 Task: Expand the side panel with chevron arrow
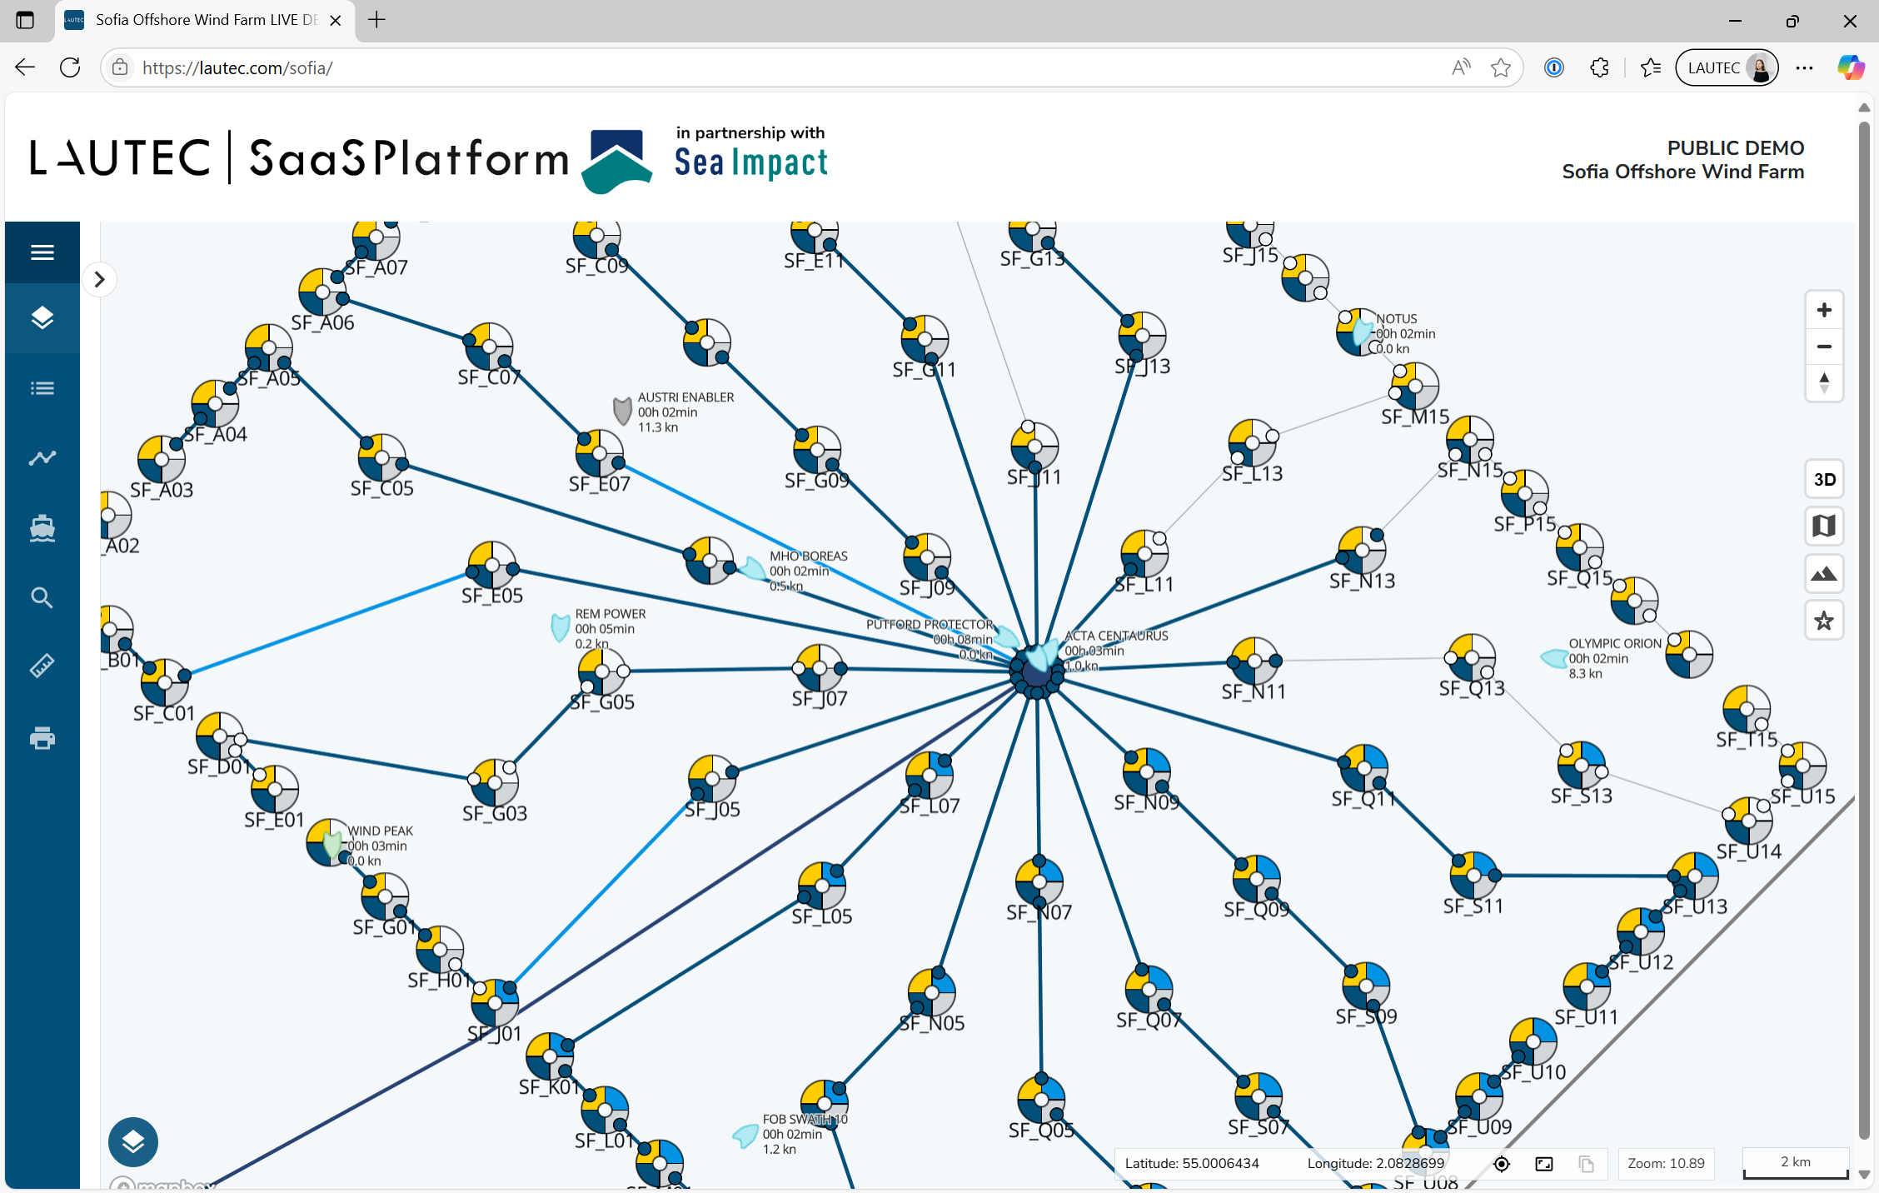[x=99, y=279]
